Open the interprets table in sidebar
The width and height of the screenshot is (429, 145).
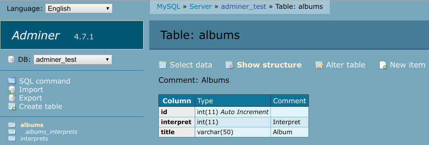34,139
